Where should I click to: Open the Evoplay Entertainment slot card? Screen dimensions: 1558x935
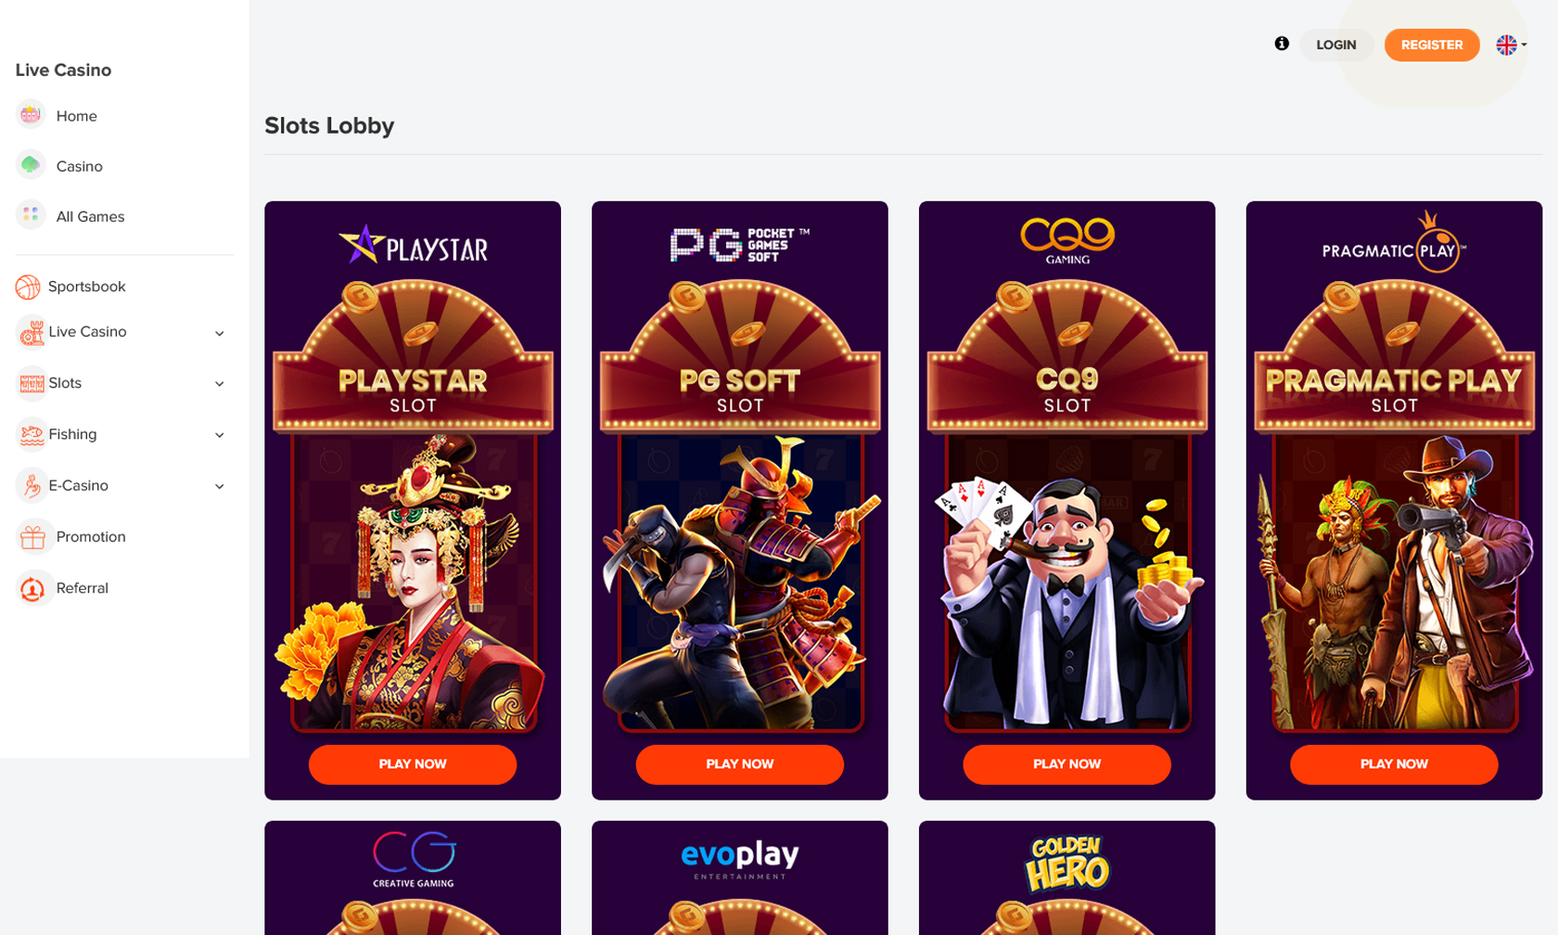click(x=739, y=877)
